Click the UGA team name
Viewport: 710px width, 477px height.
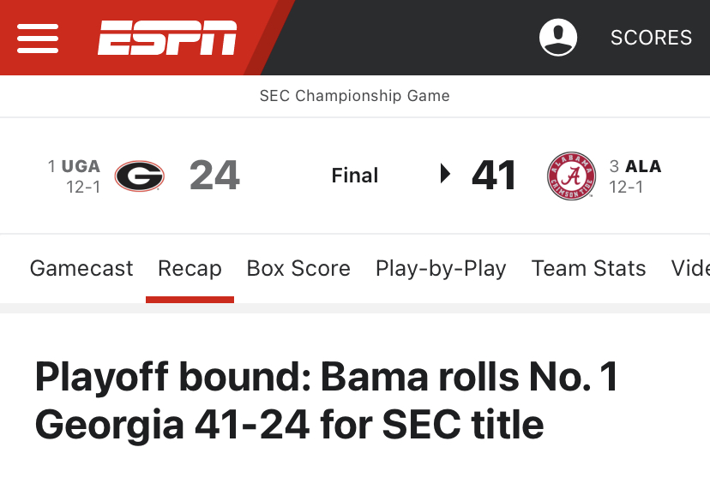[81, 166]
